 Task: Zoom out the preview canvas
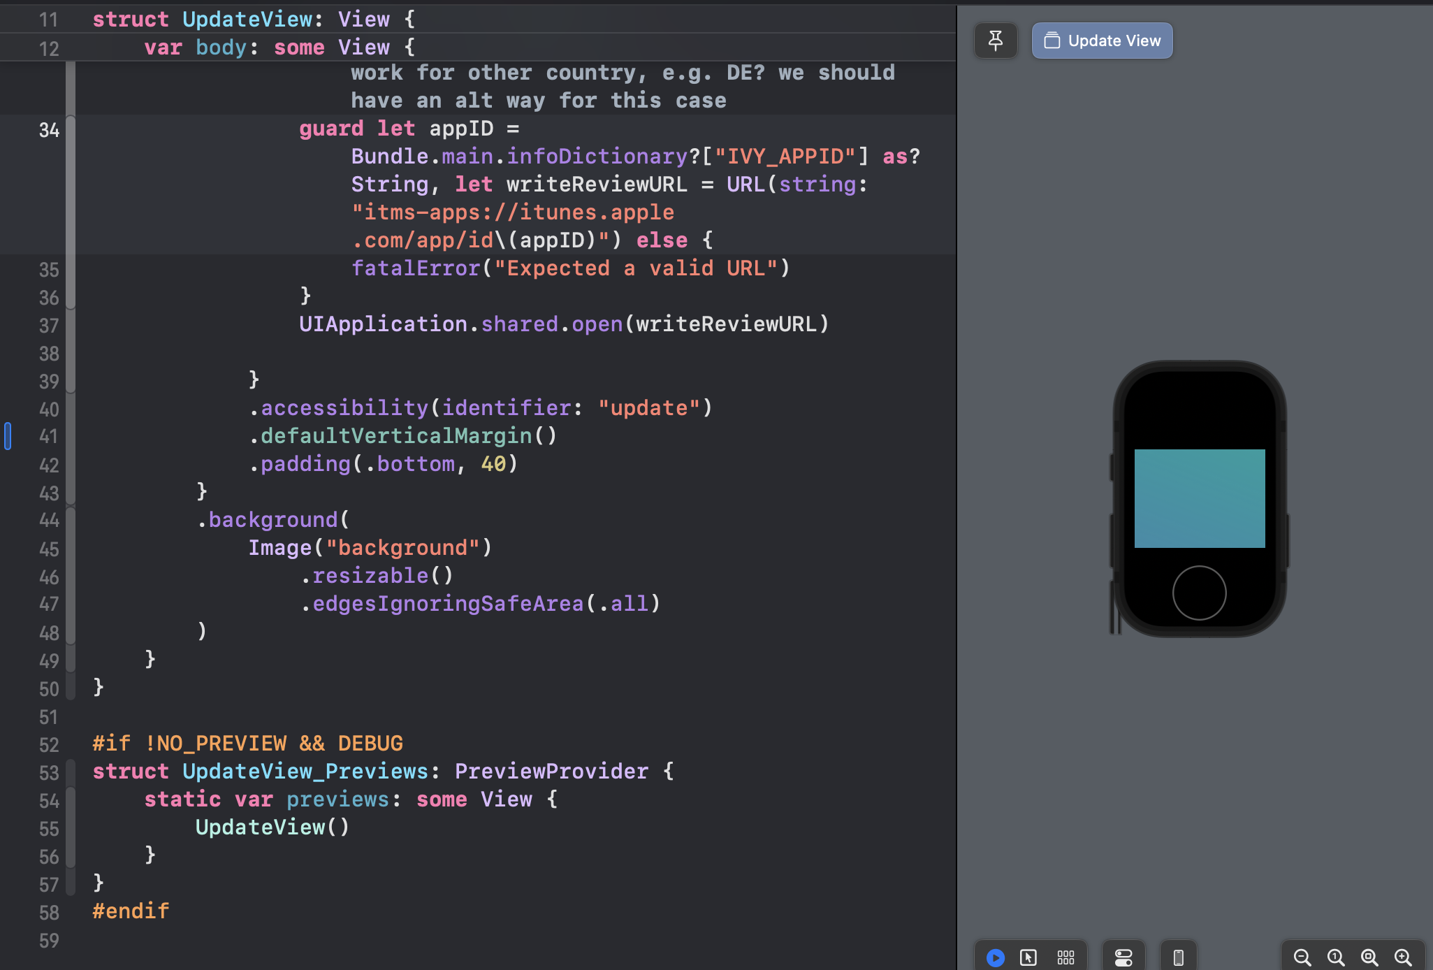tap(1302, 957)
